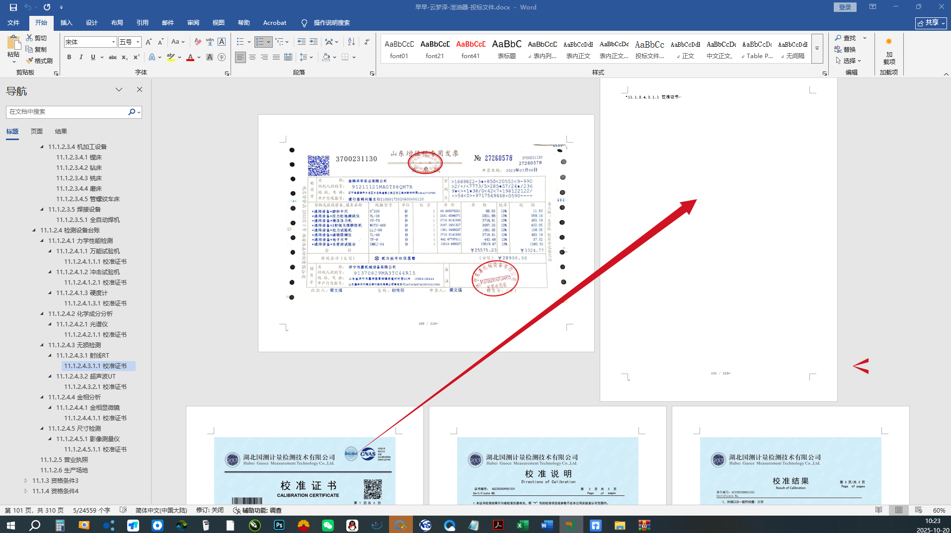Switch to the 插入 (Insert) ribbon tab

click(x=66, y=23)
